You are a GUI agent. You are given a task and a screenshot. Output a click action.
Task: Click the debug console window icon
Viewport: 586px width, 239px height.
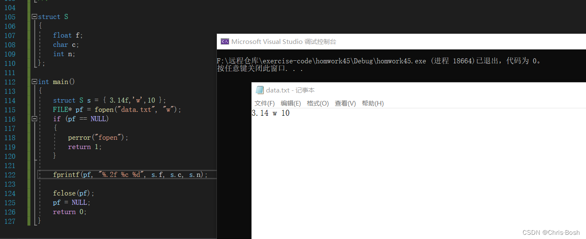[225, 41]
